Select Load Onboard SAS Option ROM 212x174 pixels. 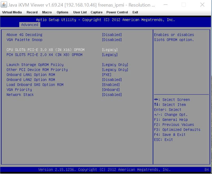[x=35, y=85]
